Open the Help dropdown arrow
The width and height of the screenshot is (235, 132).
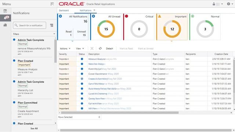[x=232, y=4]
